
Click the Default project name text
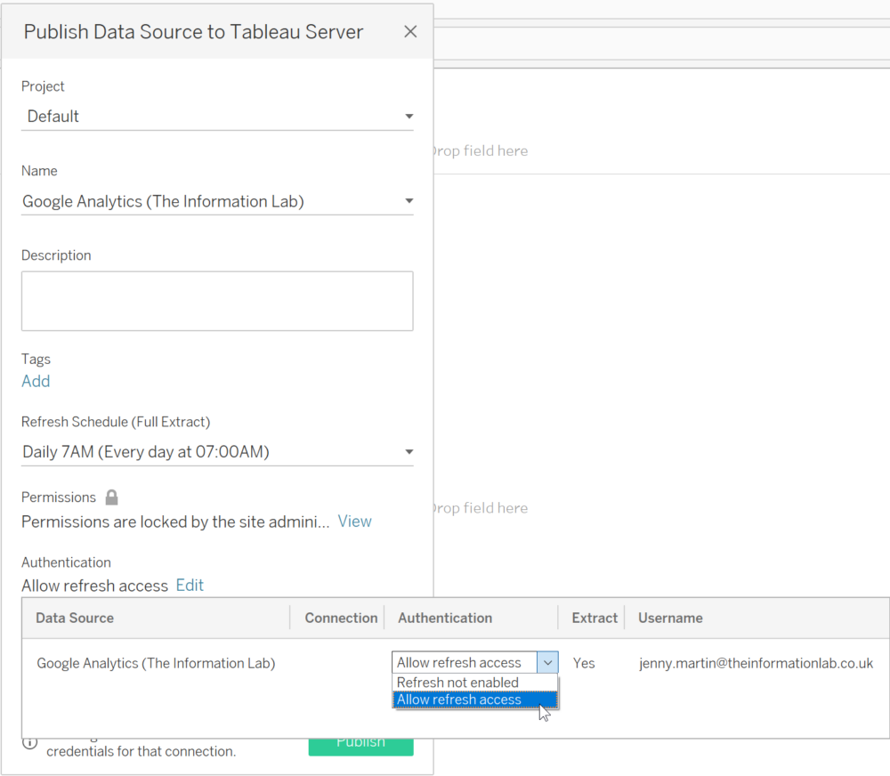[53, 117]
